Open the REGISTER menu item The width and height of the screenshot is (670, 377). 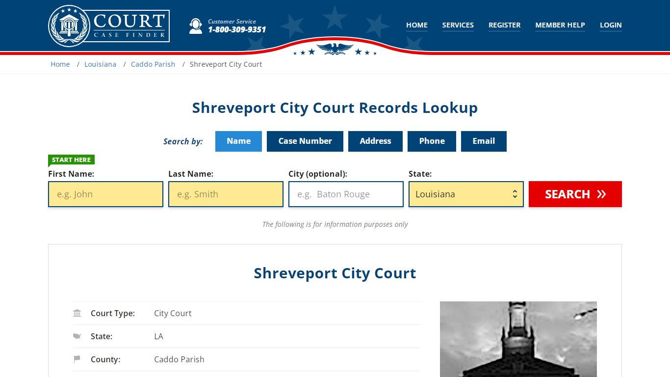click(505, 25)
